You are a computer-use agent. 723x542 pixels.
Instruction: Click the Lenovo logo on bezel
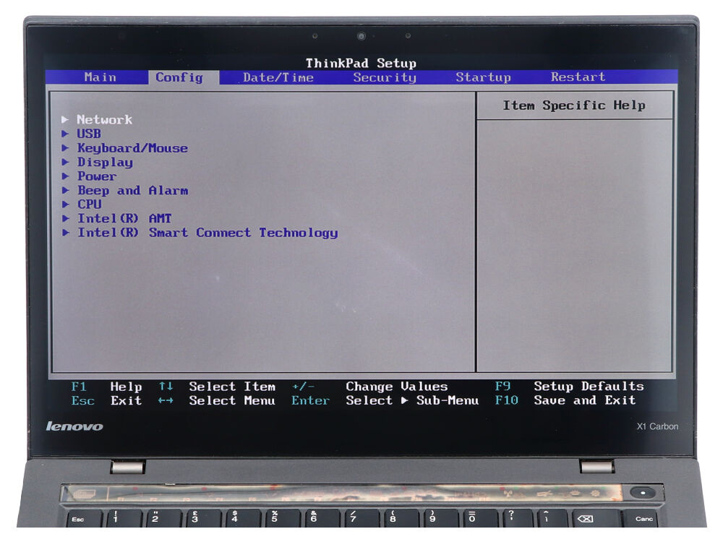point(74,426)
